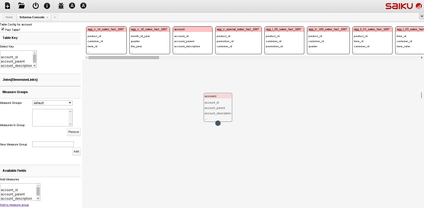
Task: Click account_id in the canvas node
Action: tap(212, 103)
